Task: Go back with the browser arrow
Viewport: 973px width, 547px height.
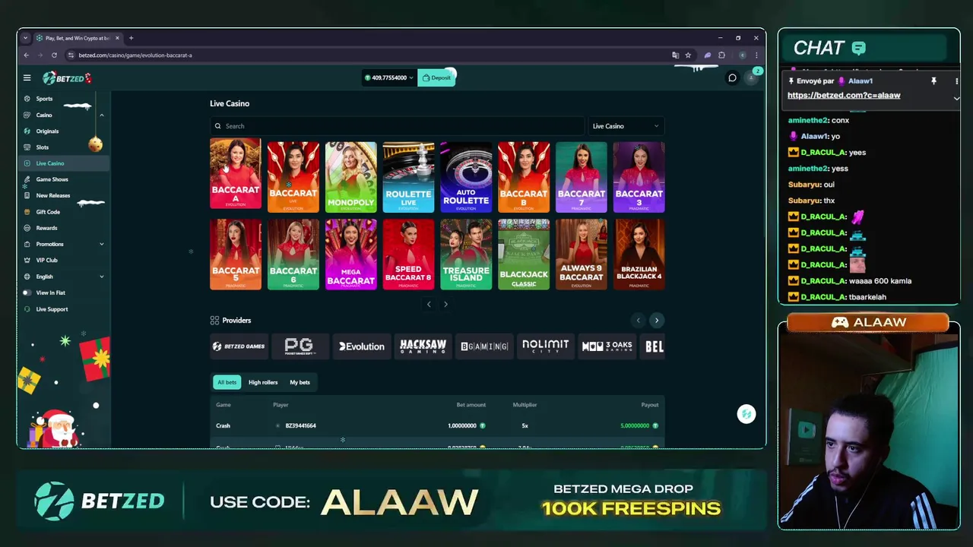Action: tap(27, 55)
